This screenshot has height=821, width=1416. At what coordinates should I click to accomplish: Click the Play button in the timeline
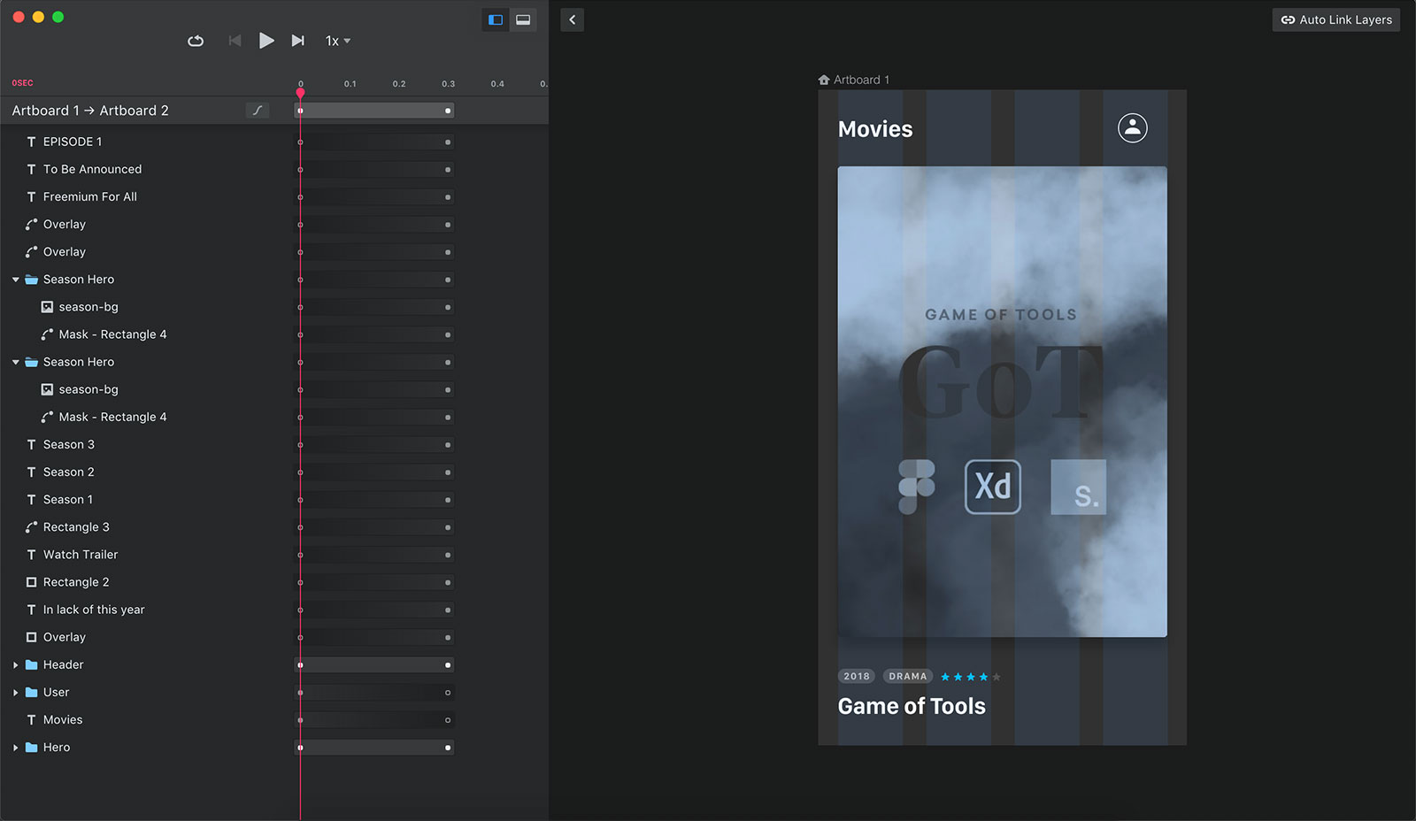coord(265,41)
